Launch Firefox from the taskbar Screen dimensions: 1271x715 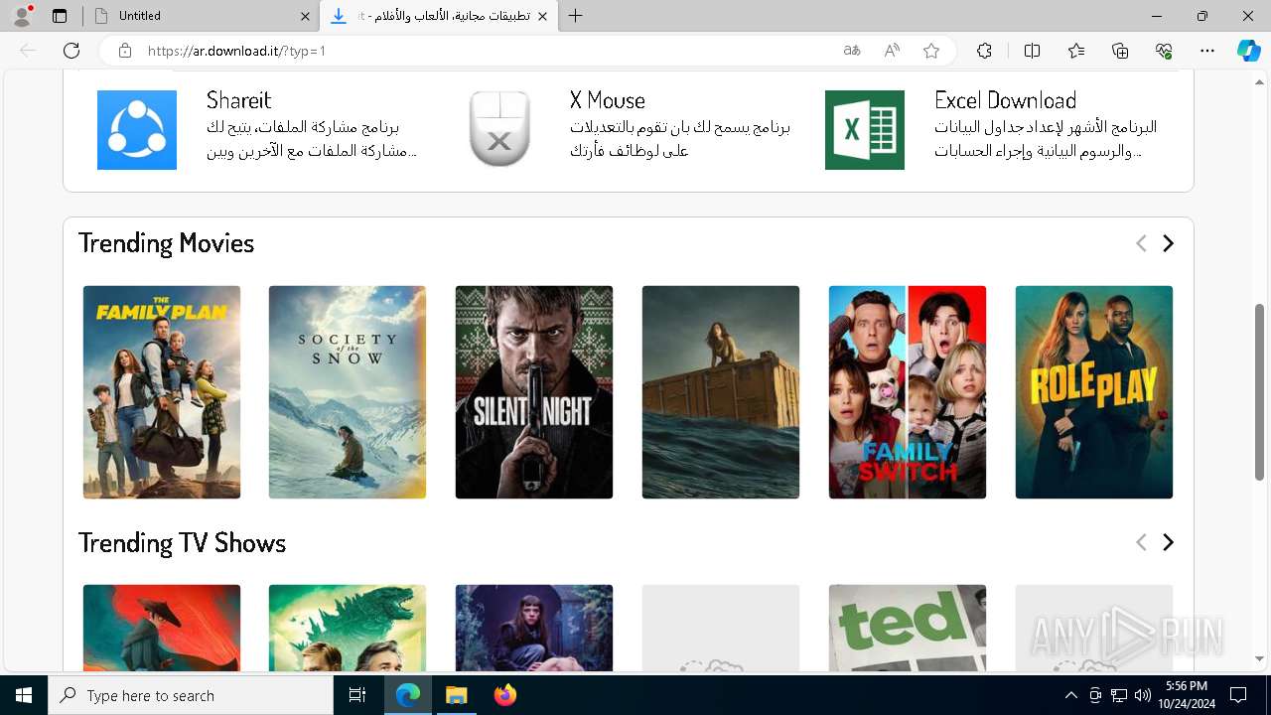(505, 695)
